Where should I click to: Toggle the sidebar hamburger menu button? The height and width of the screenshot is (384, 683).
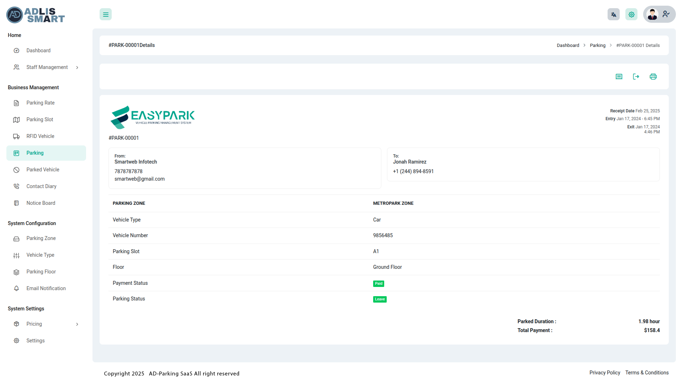point(106,15)
